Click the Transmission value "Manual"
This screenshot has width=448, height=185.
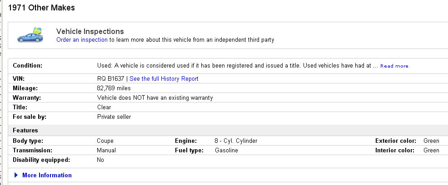click(106, 151)
